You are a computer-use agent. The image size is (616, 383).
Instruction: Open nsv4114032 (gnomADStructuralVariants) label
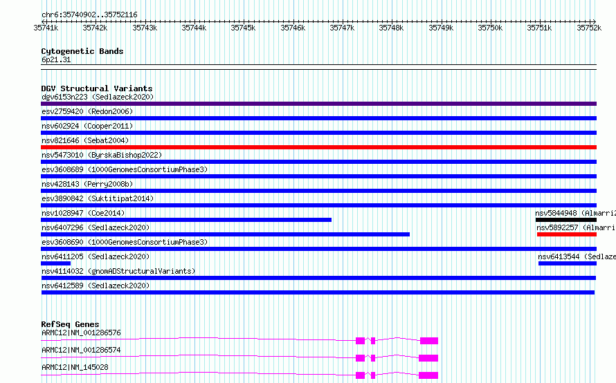118,271
